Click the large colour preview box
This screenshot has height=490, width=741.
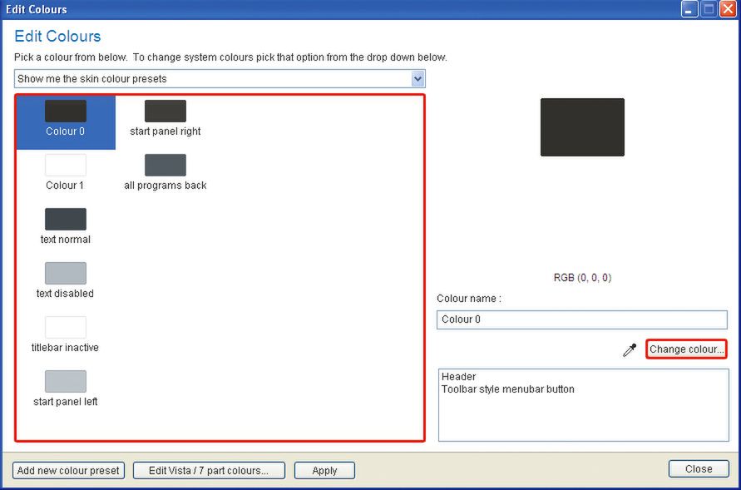[x=582, y=127]
